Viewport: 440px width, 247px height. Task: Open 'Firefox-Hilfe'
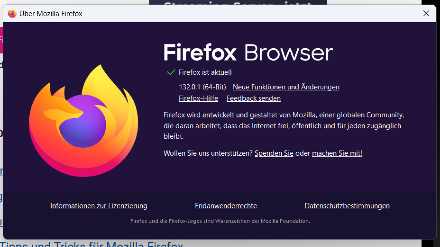pyautogui.click(x=198, y=98)
